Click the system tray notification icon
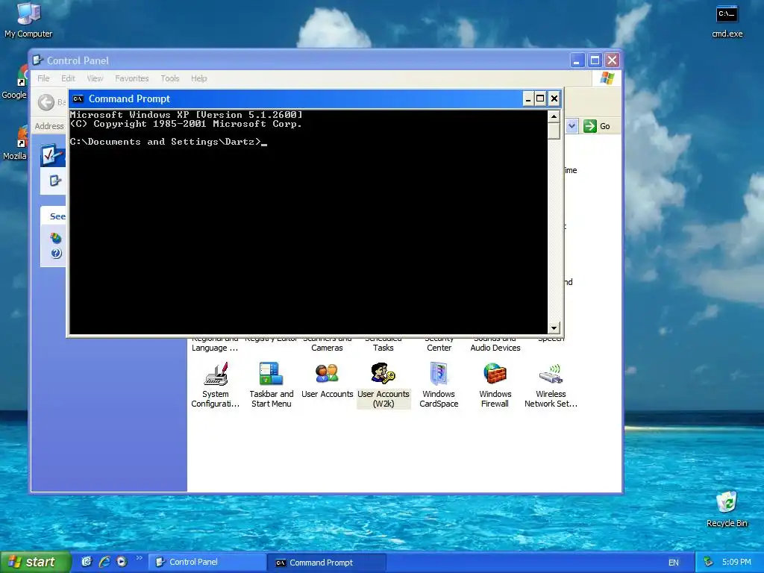764x573 pixels. point(708,563)
